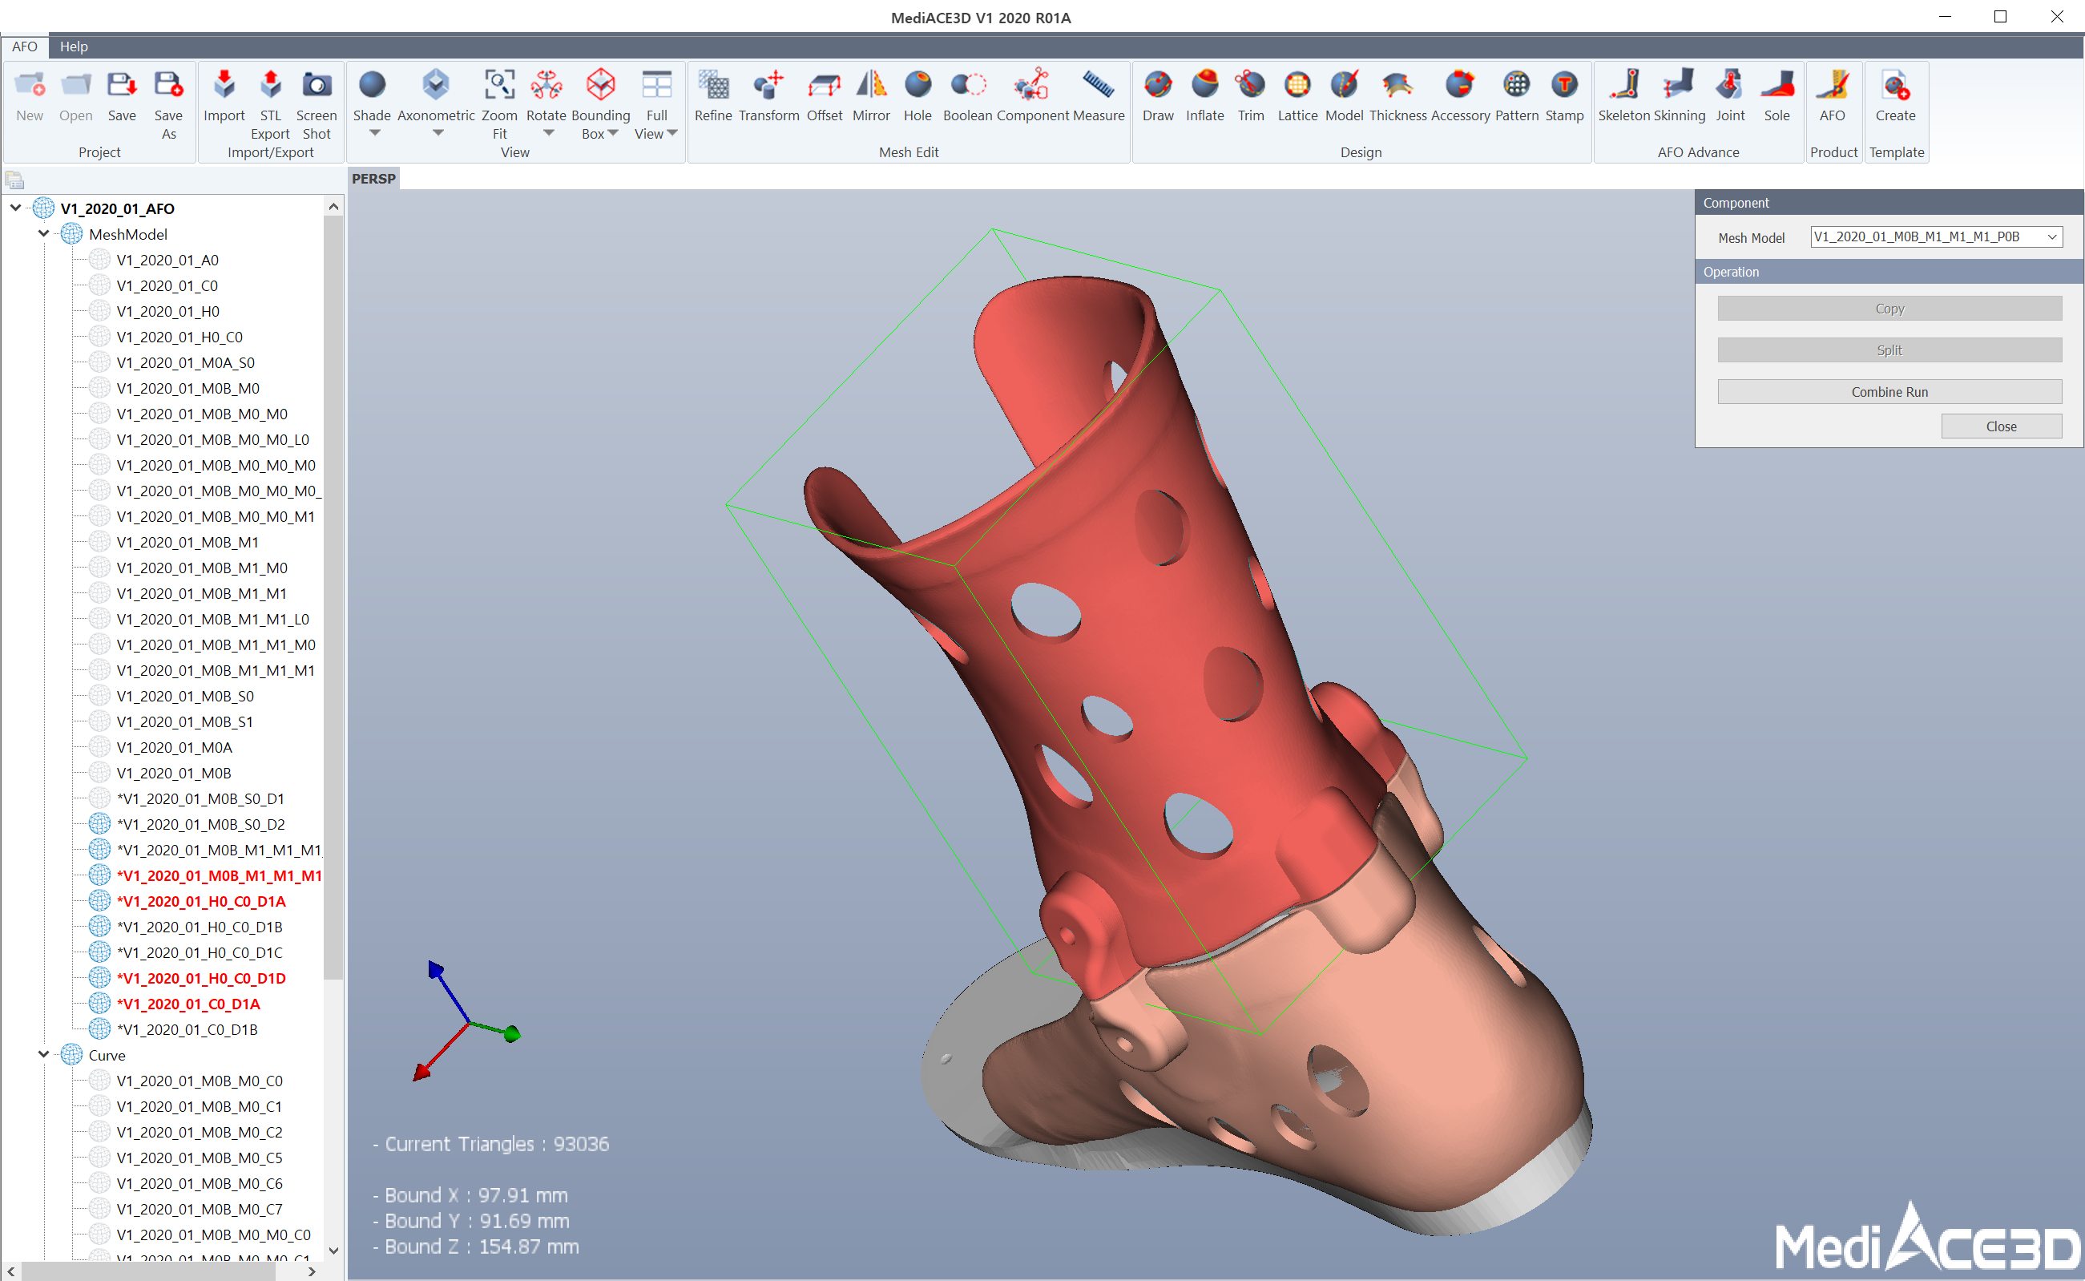Click the Thickness tool
Image resolution: width=2085 pixels, height=1281 pixels.
[1397, 95]
